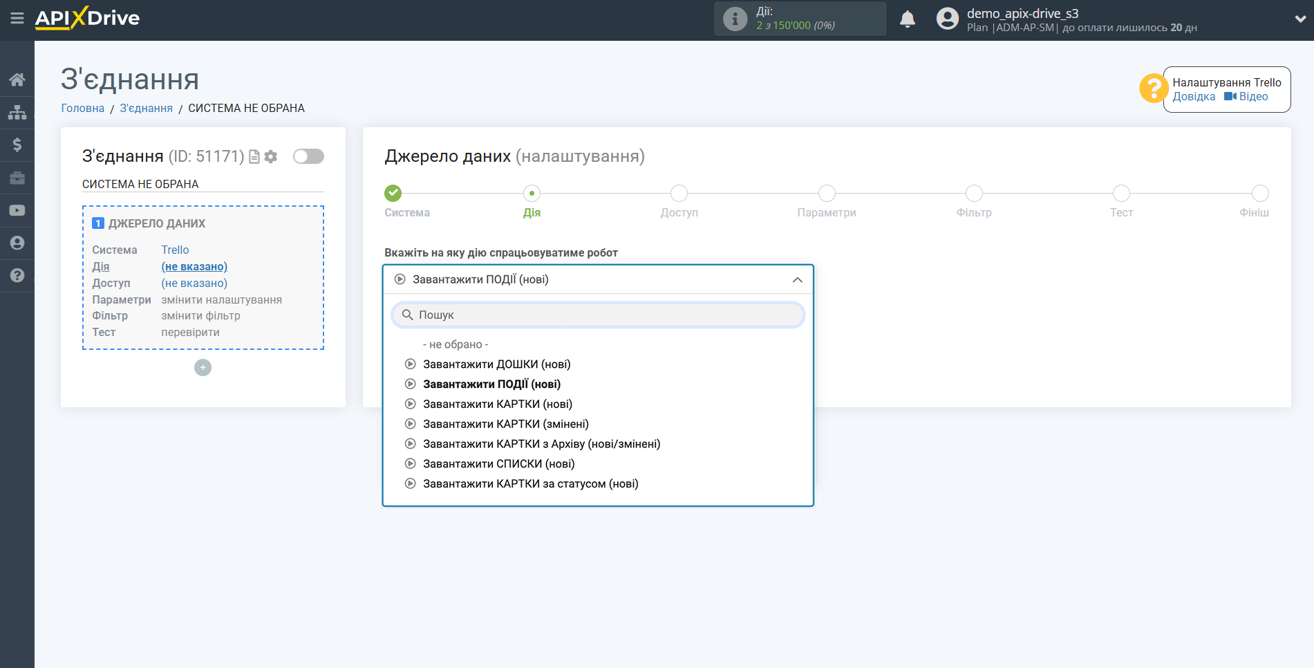Open the user profile sidebar icon

coord(17,243)
